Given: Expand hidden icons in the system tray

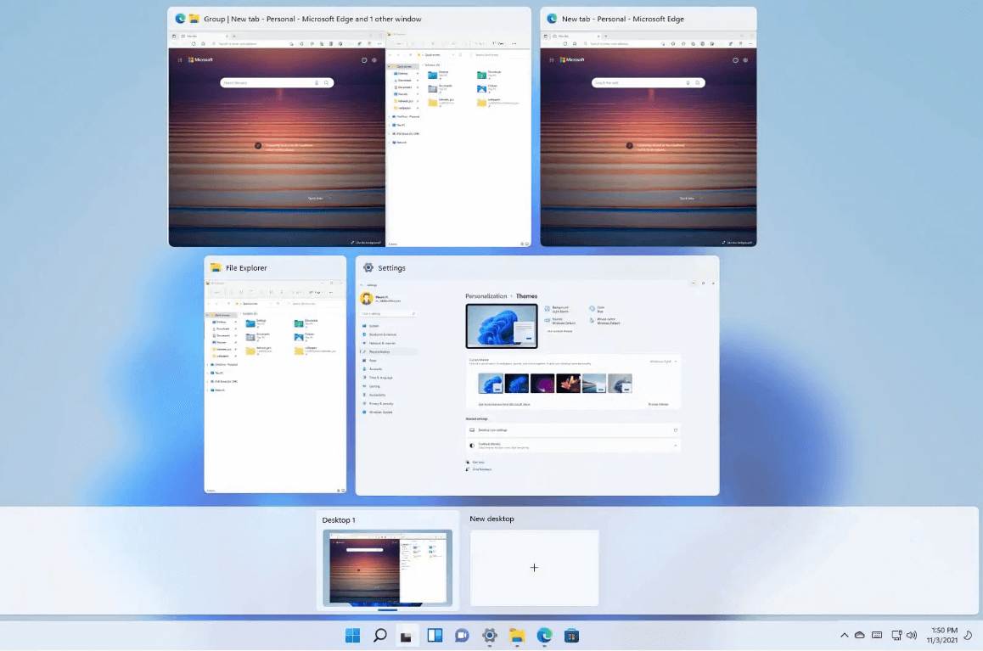Looking at the screenshot, I should [x=844, y=634].
